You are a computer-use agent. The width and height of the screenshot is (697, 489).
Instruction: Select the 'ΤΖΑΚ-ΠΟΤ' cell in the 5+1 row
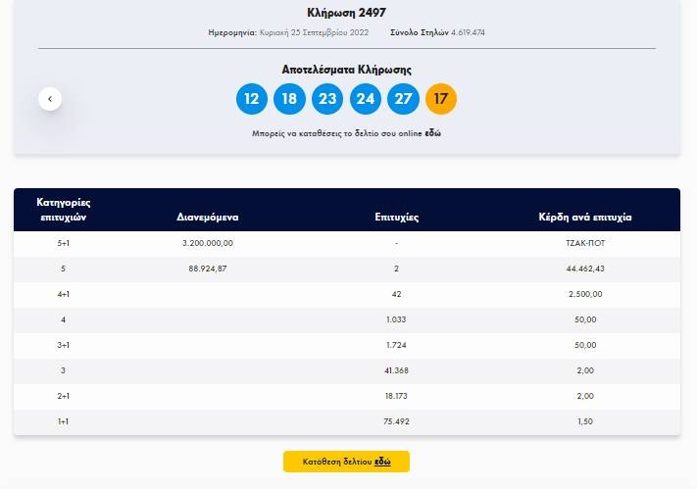[585, 243]
